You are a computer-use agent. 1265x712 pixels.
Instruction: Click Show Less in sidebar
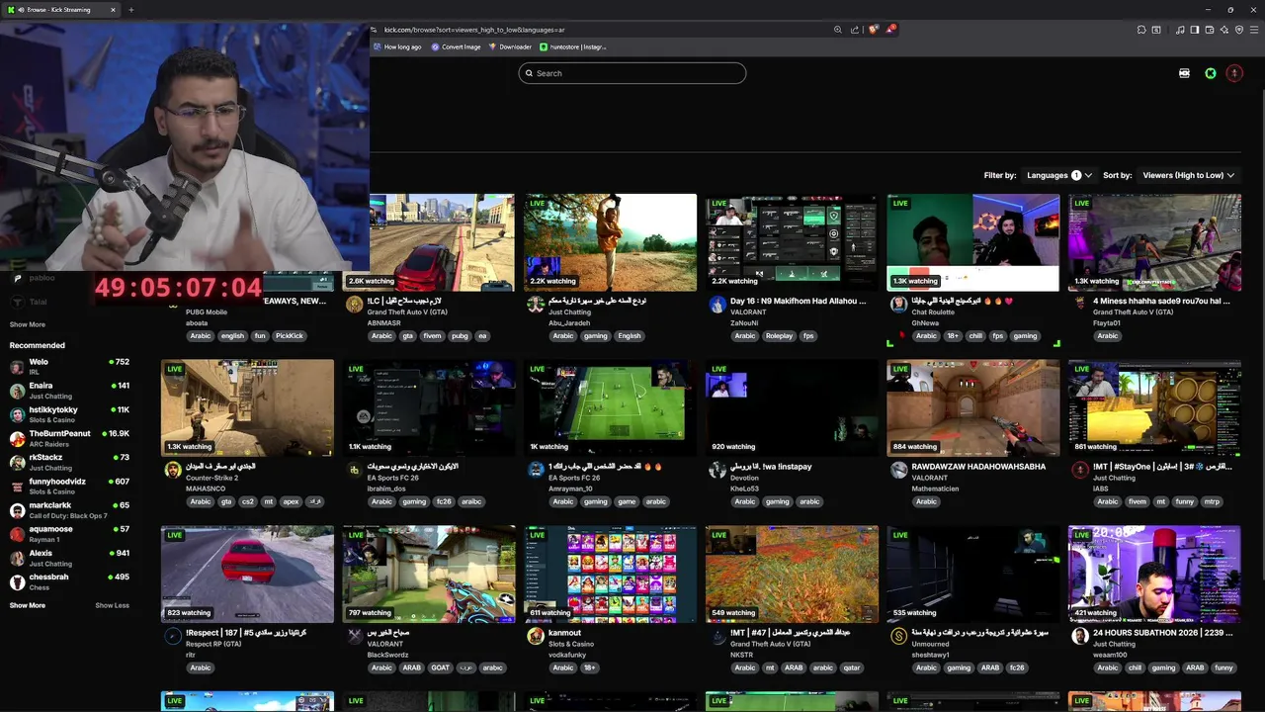[112, 605]
